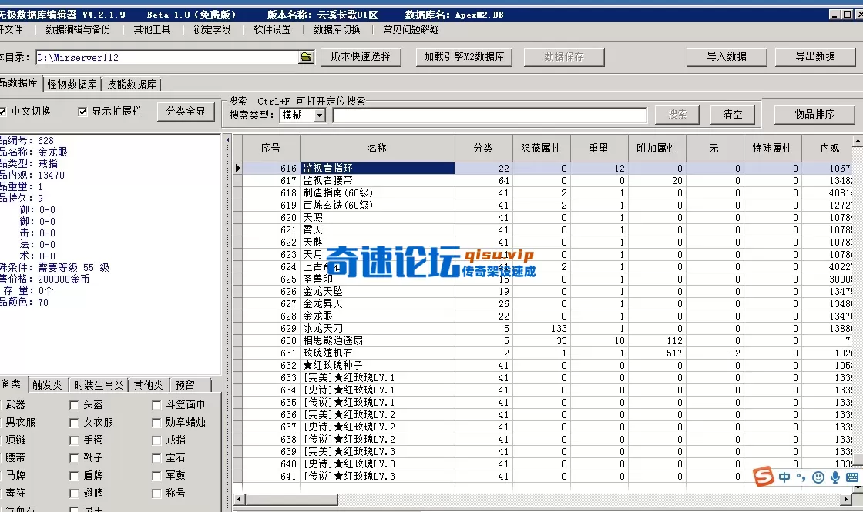863x512 pixels.
Task: Toggle Chinese/English input mode icon
Action: [x=783, y=476]
